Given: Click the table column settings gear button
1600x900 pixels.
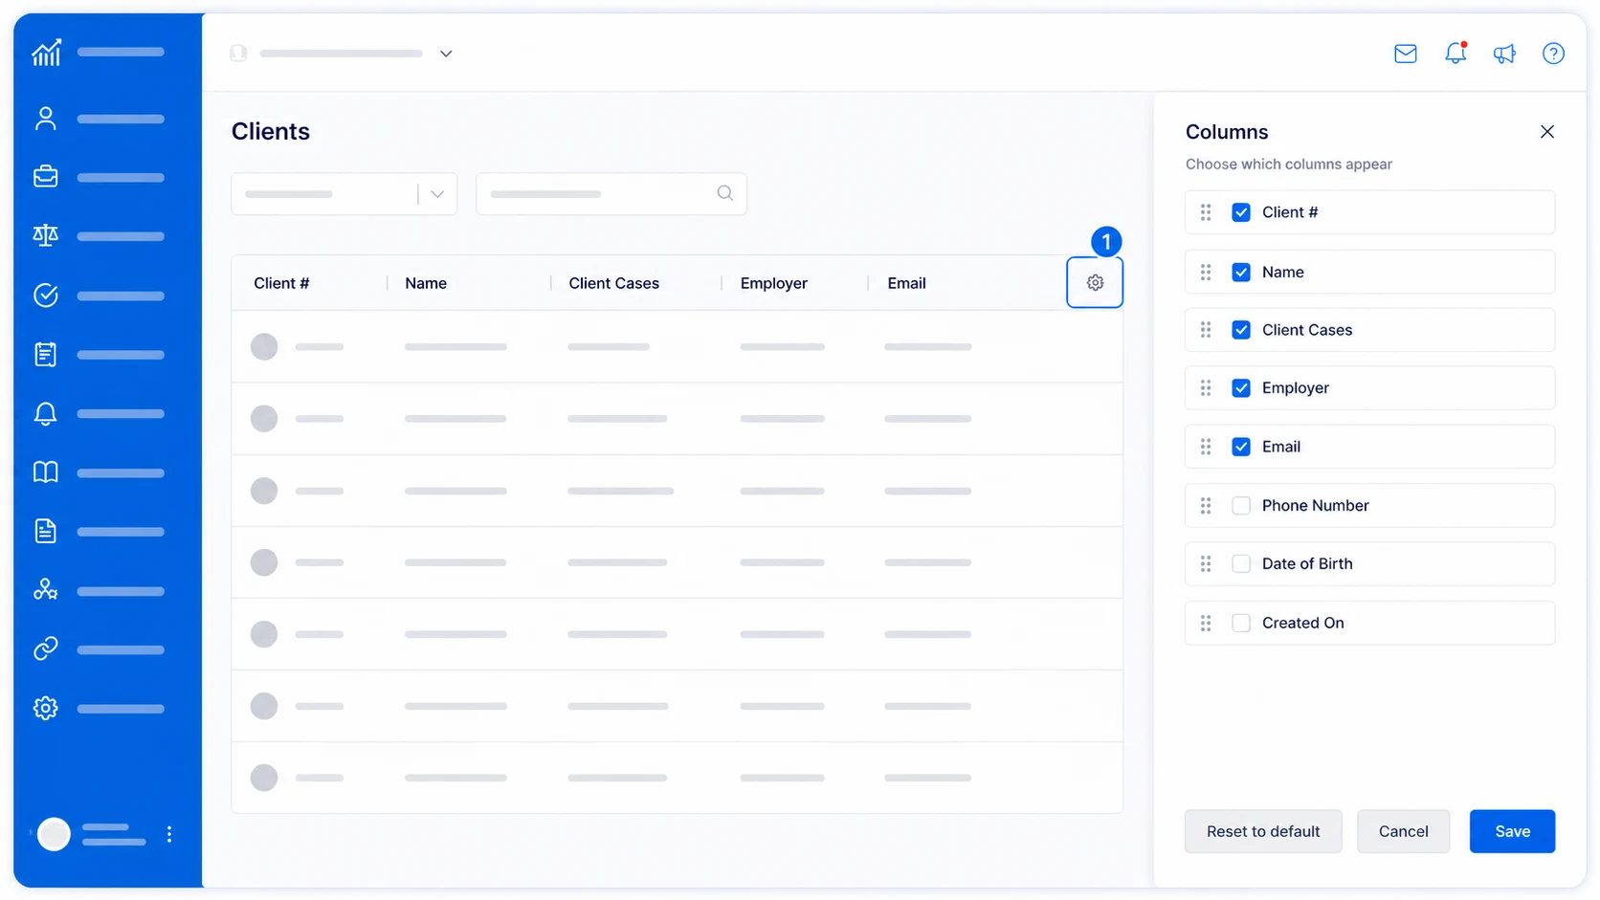Looking at the screenshot, I should tap(1095, 282).
